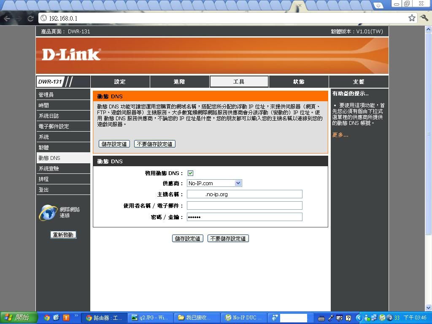Open Chrome's wrench settings menu
Viewport: 432px width, 324px height.
coord(424,18)
